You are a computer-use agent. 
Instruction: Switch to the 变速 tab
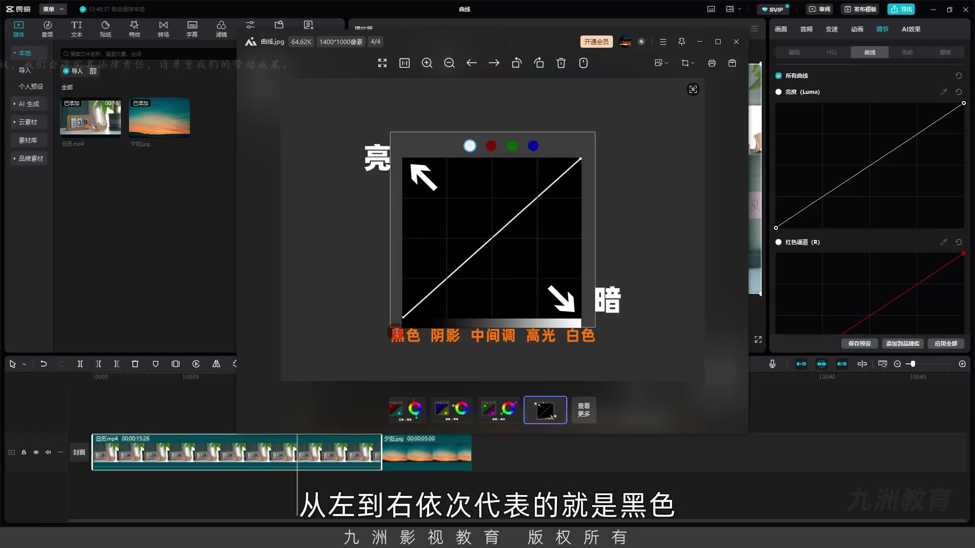(831, 29)
